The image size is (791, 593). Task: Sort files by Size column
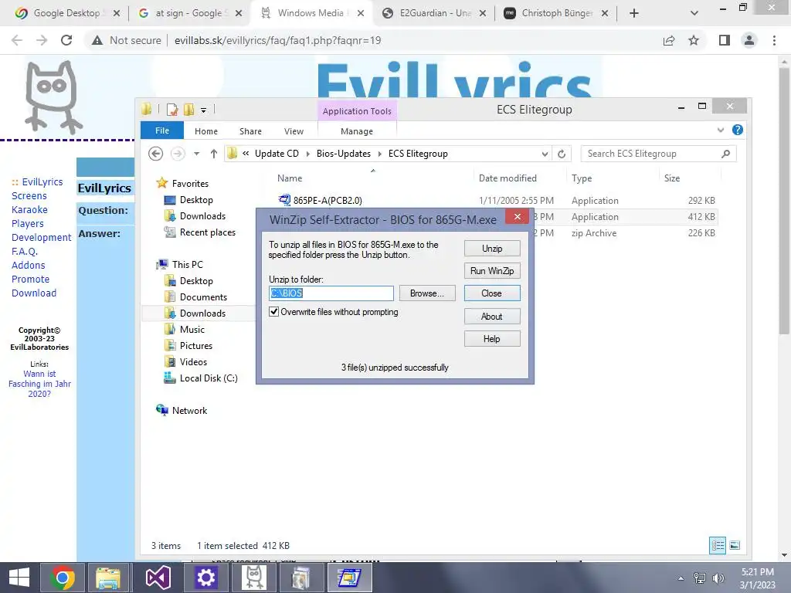672,178
